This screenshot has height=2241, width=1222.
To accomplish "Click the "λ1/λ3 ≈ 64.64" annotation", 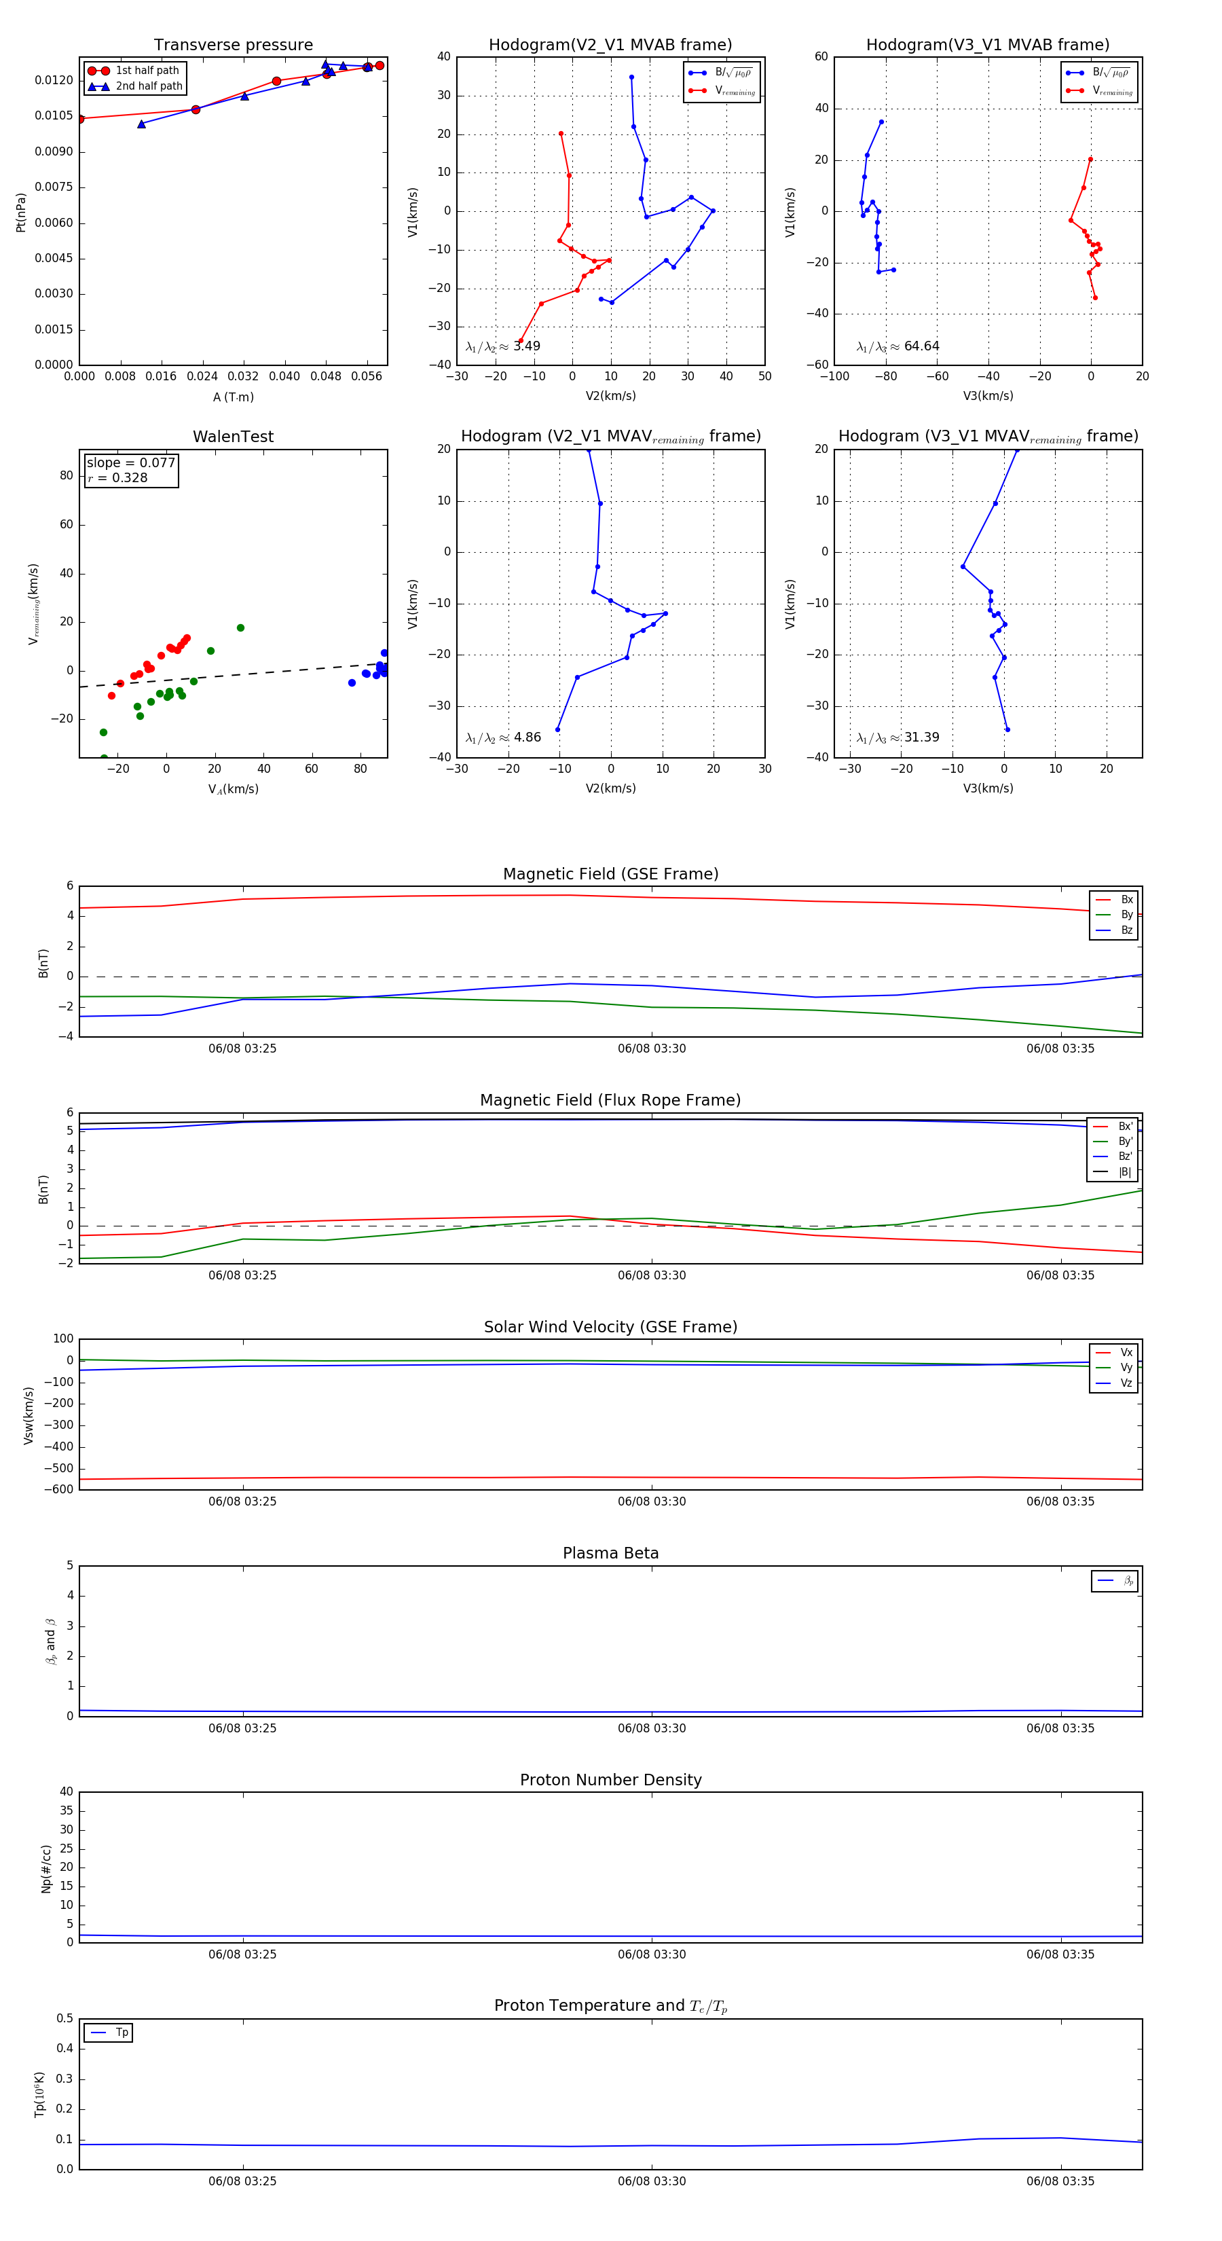I will tap(897, 346).
